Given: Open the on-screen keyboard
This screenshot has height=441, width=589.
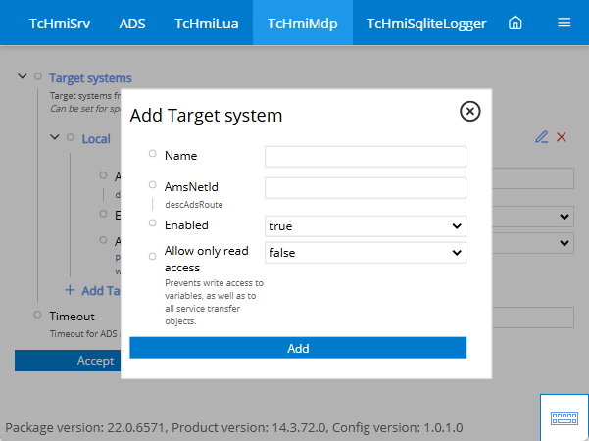Looking at the screenshot, I should click(564, 417).
